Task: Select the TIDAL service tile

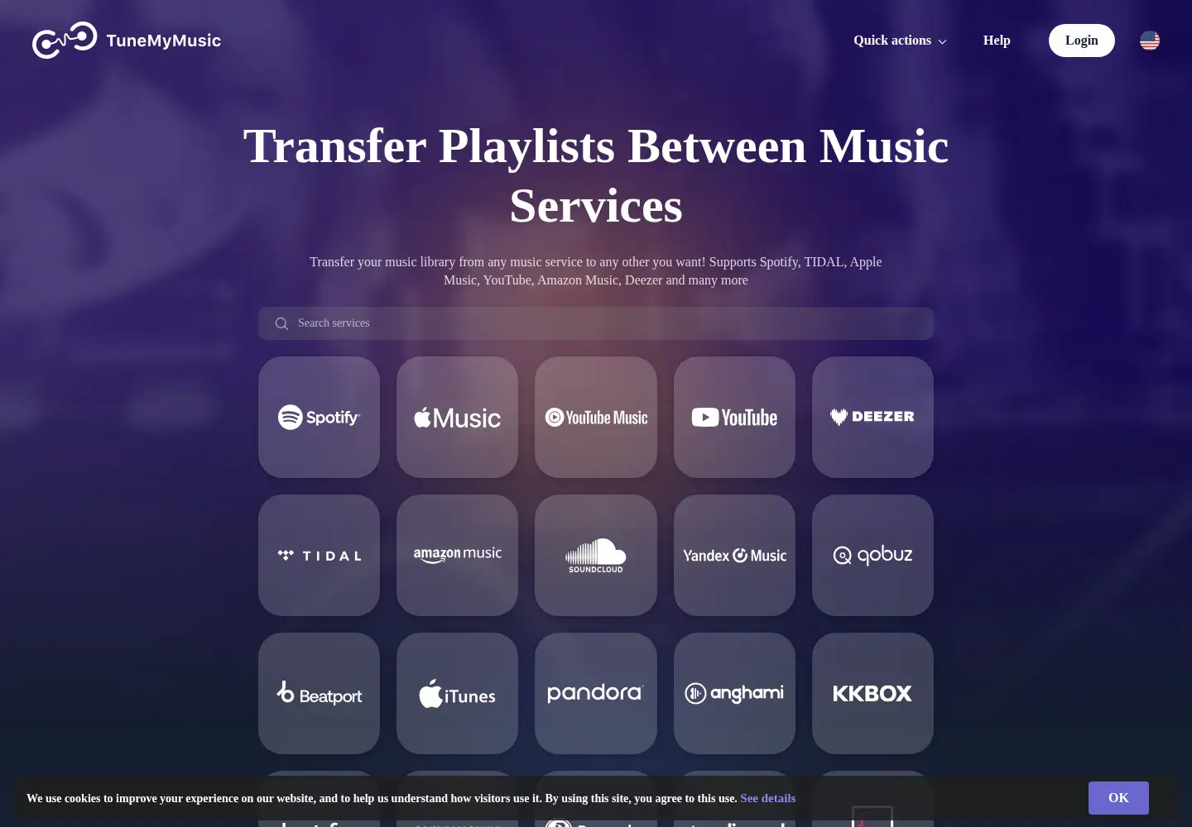Action: [319, 555]
